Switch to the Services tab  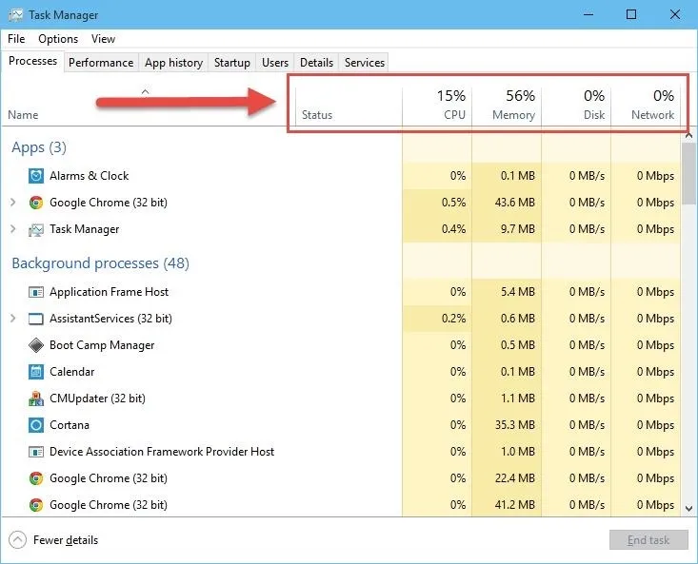365,63
